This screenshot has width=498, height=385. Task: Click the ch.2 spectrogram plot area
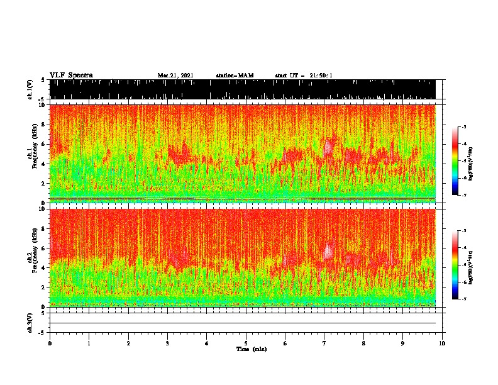pyautogui.click(x=243, y=258)
